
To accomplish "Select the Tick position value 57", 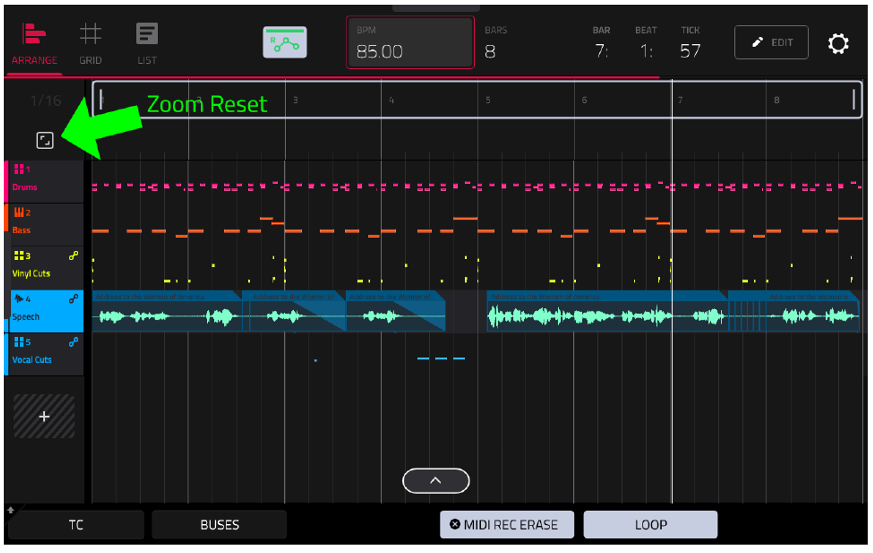I will click(x=690, y=51).
